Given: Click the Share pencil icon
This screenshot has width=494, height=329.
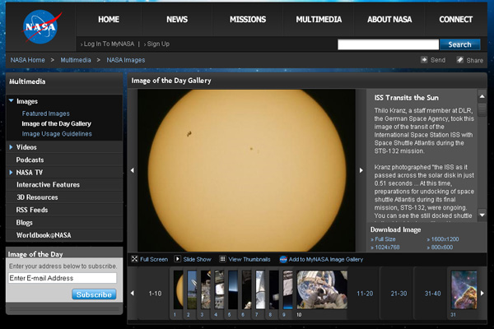Looking at the screenshot, I should pos(460,60).
